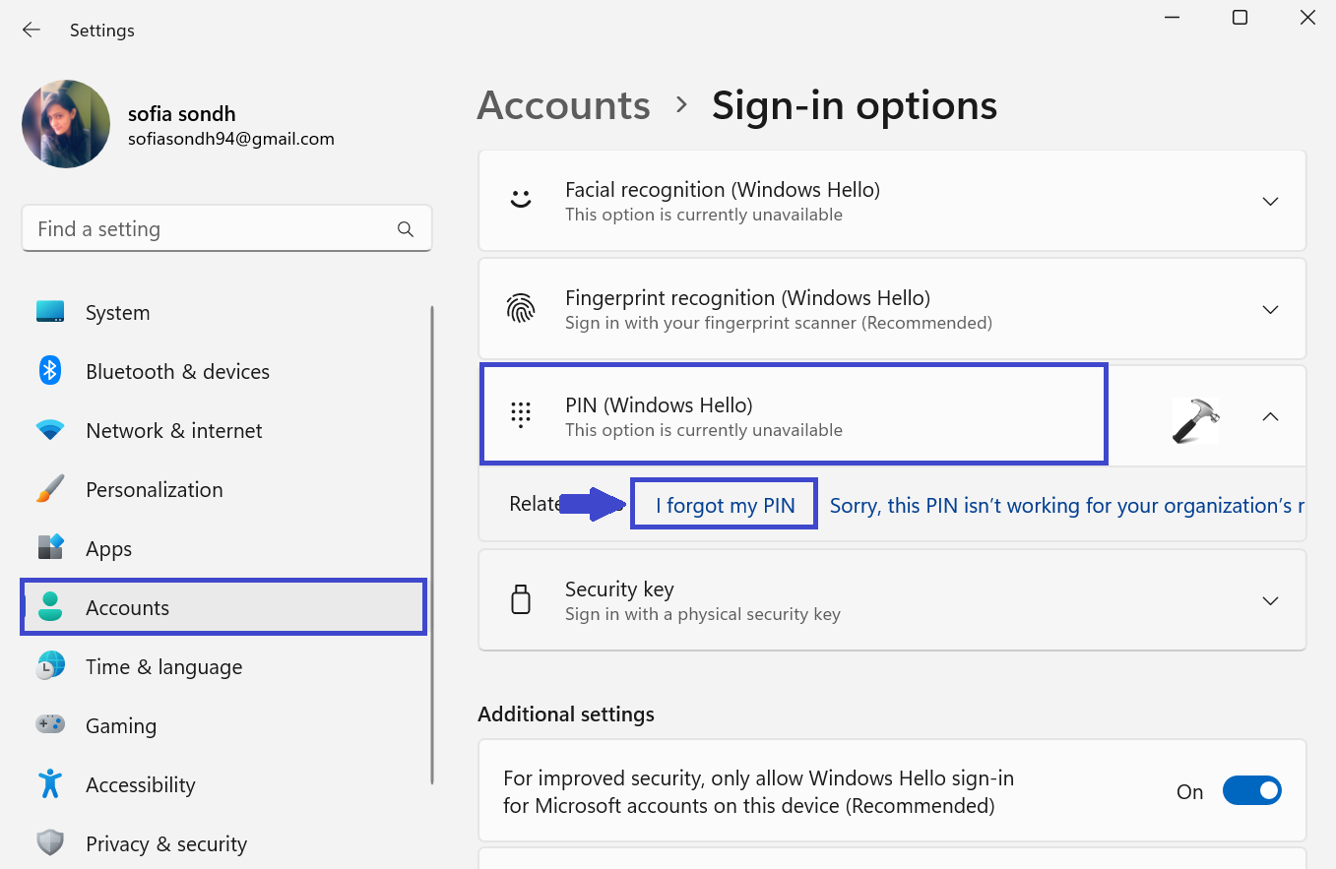Open Accessibility settings page
The width and height of the screenshot is (1336, 869).
[140, 784]
